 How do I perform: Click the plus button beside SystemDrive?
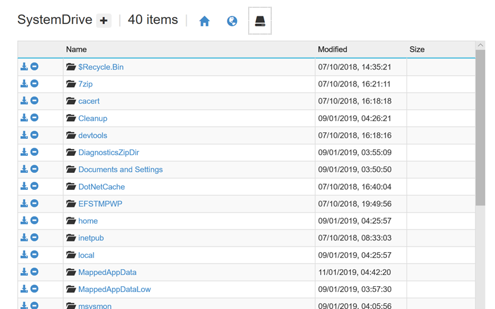click(x=104, y=21)
